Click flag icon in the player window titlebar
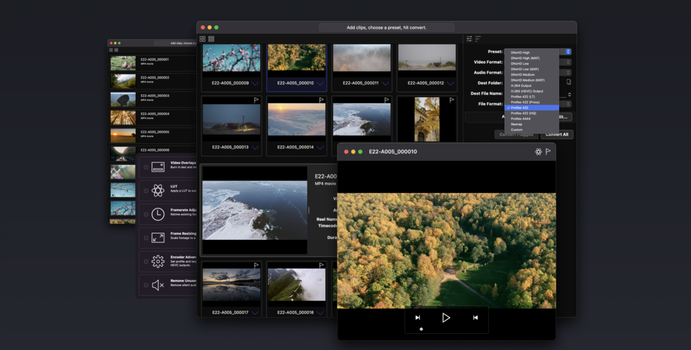The width and height of the screenshot is (691, 350). [x=548, y=151]
